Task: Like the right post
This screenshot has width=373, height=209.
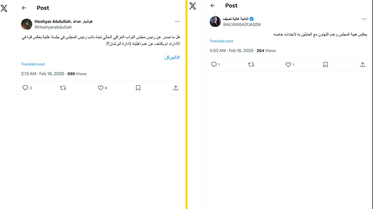Action: pyautogui.click(x=288, y=64)
